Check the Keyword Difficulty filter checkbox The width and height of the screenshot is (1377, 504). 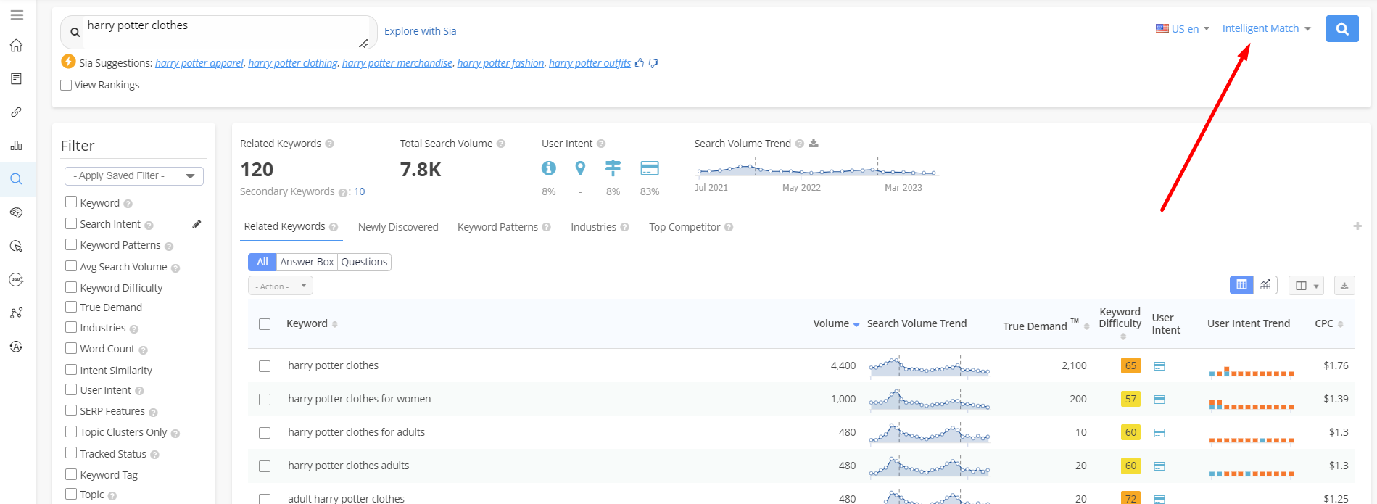coord(71,287)
